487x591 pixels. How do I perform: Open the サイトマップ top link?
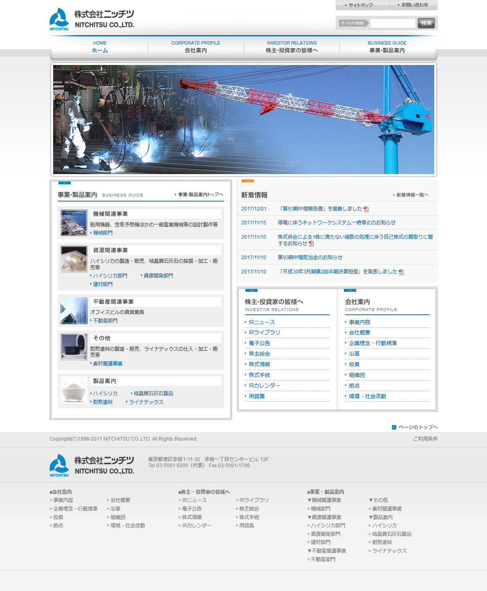(x=361, y=5)
